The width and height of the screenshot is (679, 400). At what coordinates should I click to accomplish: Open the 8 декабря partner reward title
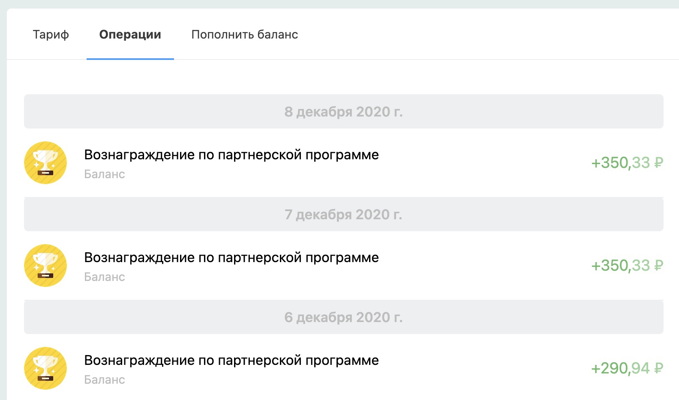pos(231,155)
